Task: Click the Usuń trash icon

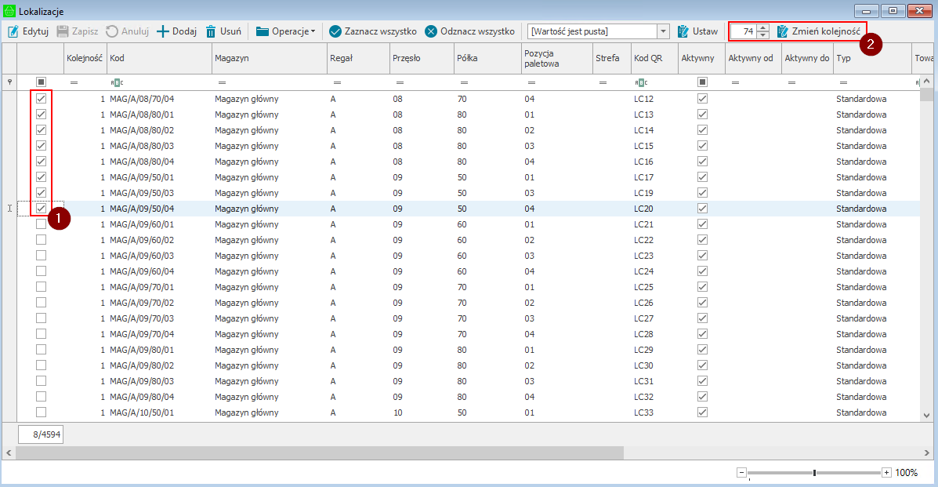Action: click(x=212, y=31)
